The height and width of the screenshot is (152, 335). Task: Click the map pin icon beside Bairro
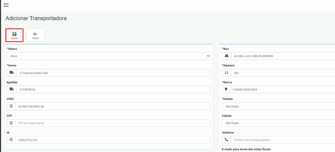pyautogui.click(x=226, y=90)
